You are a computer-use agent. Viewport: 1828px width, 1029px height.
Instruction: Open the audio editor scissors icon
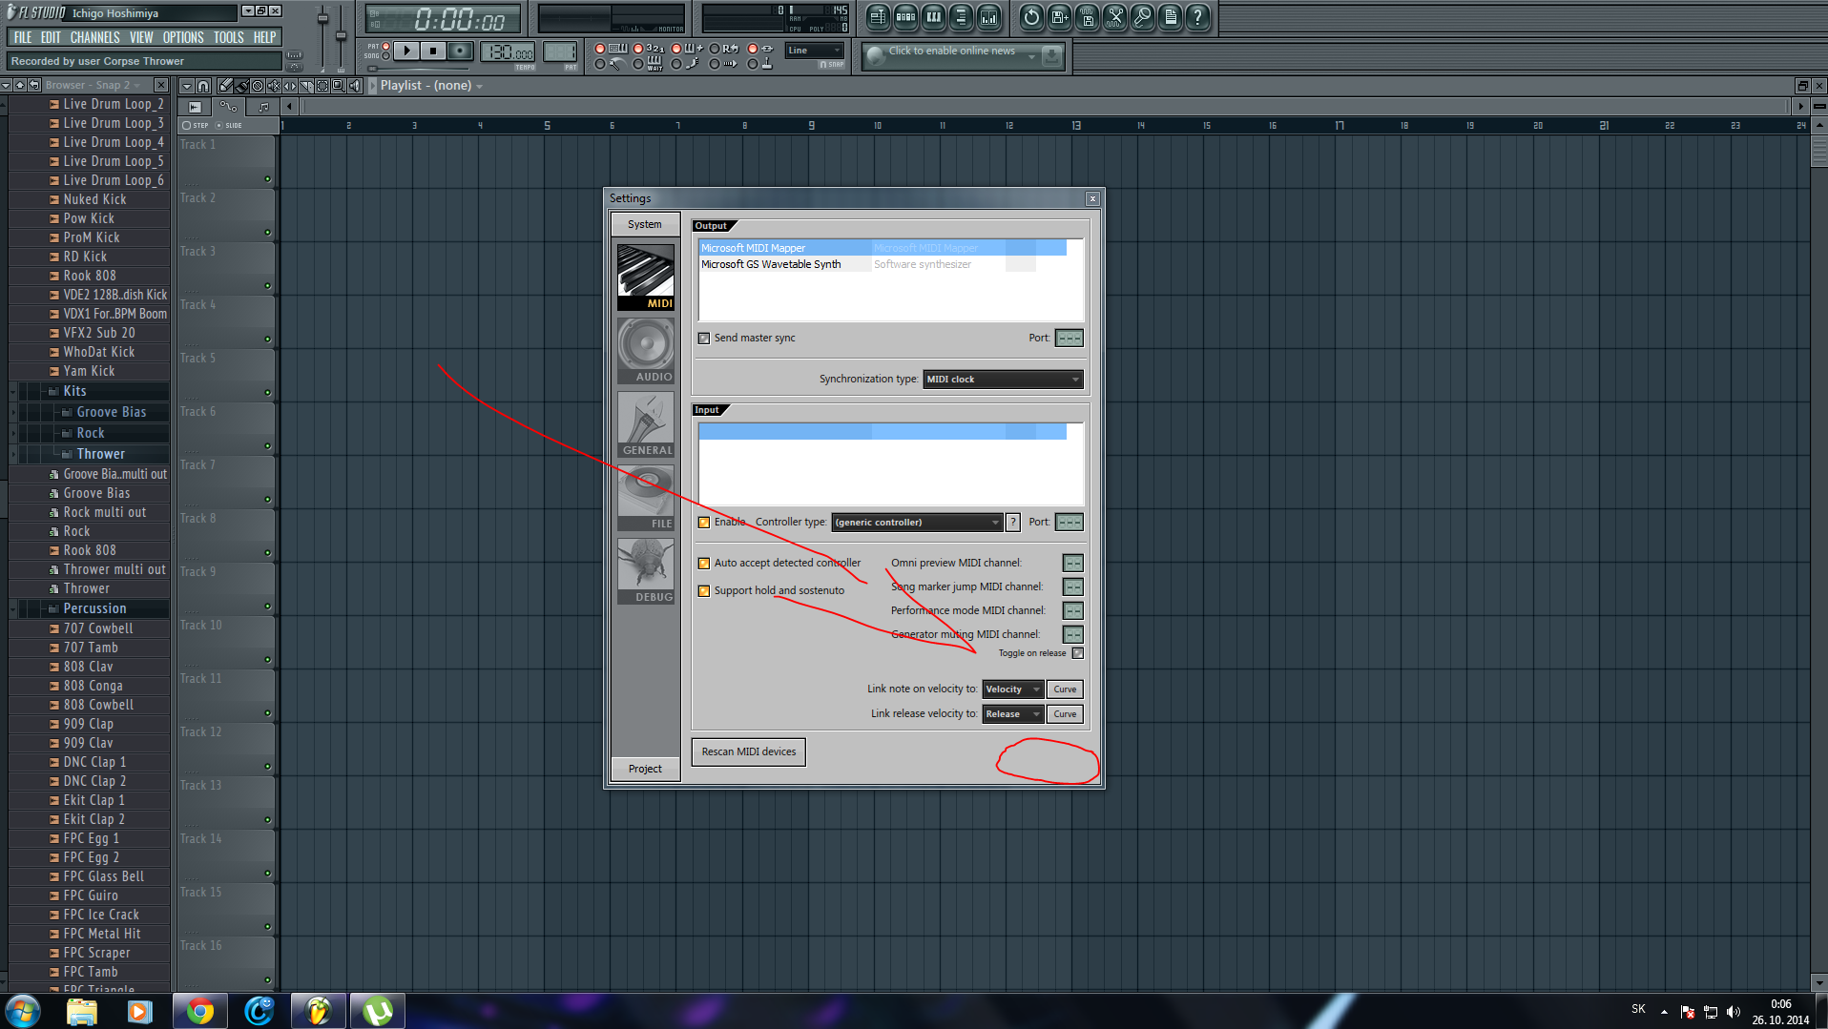coord(1114,17)
